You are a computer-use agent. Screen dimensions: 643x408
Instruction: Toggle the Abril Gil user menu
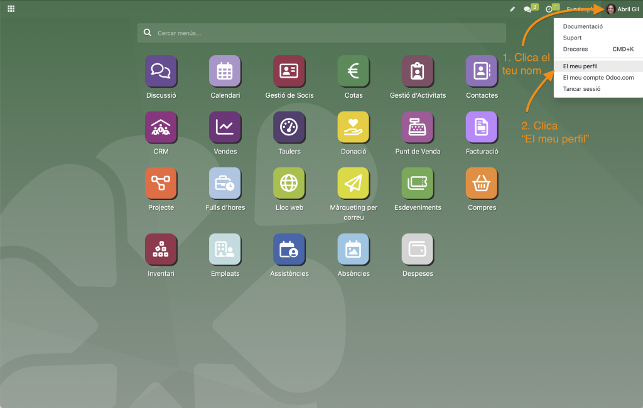pyautogui.click(x=622, y=9)
